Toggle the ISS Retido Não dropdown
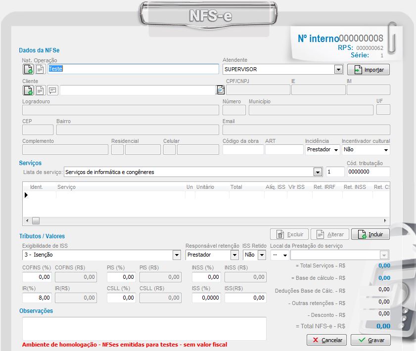The image size is (416, 351). tap(262, 255)
